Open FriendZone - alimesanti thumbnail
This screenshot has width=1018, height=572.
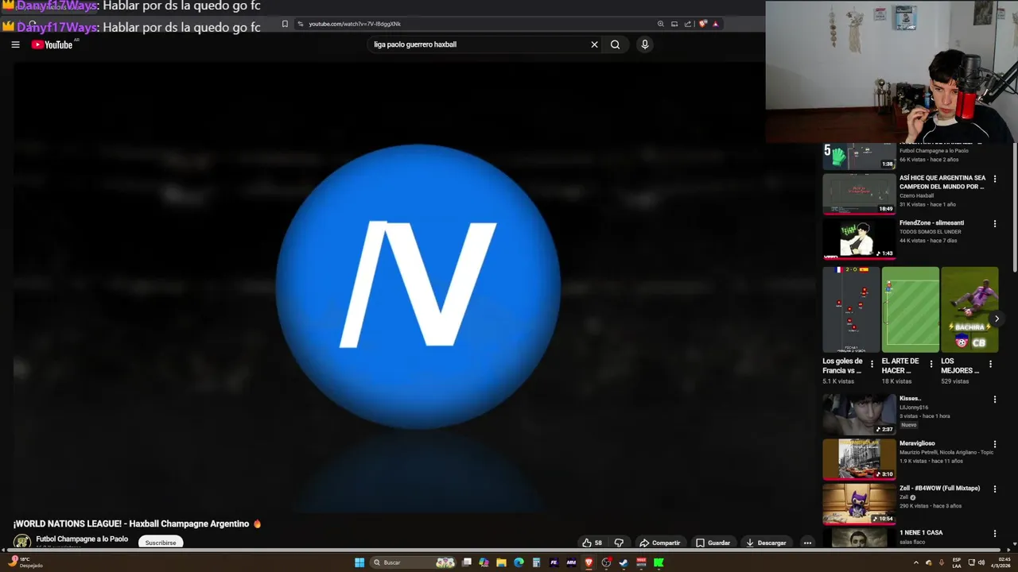(x=859, y=238)
